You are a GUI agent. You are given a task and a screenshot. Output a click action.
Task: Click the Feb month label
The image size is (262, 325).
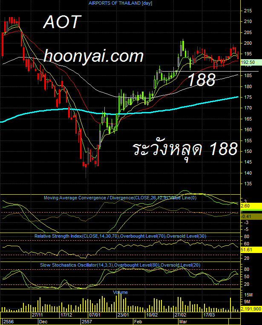click(138, 322)
